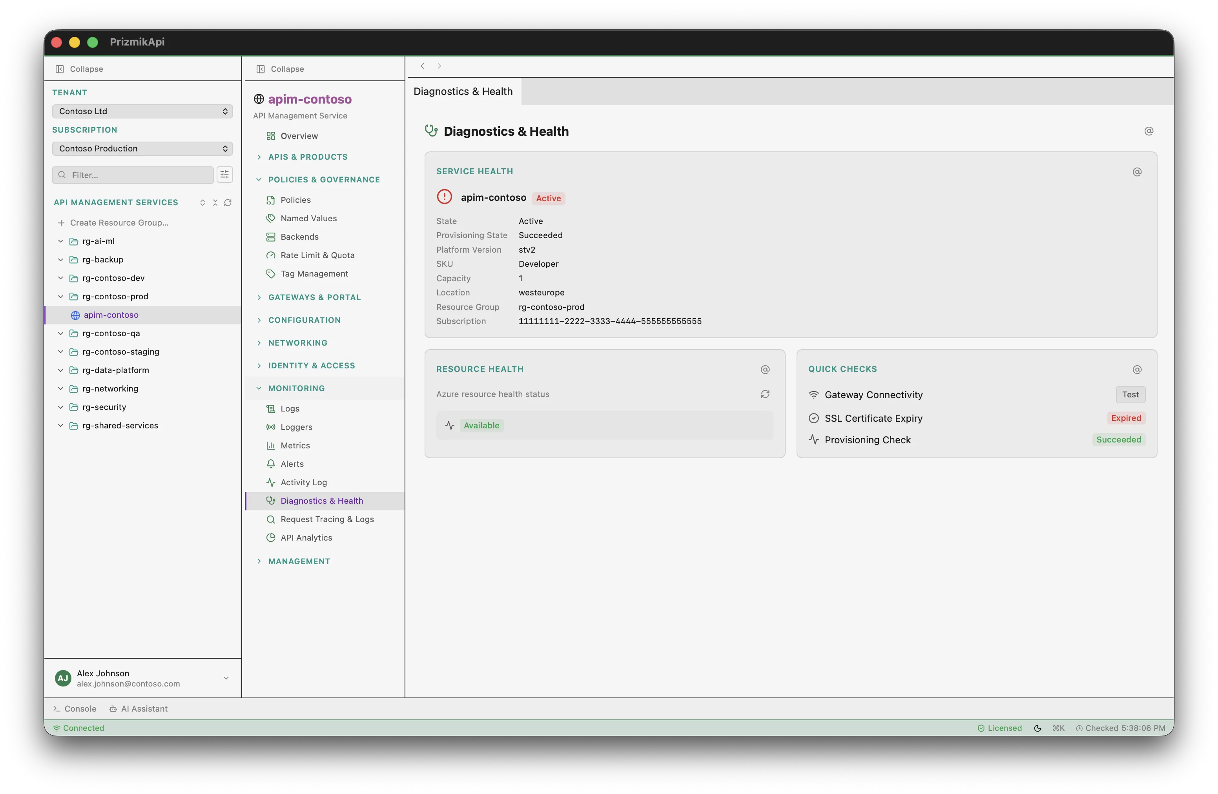Switch to the Diagnostics & Health tab
The height and width of the screenshot is (794, 1218).
pos(462,91)
